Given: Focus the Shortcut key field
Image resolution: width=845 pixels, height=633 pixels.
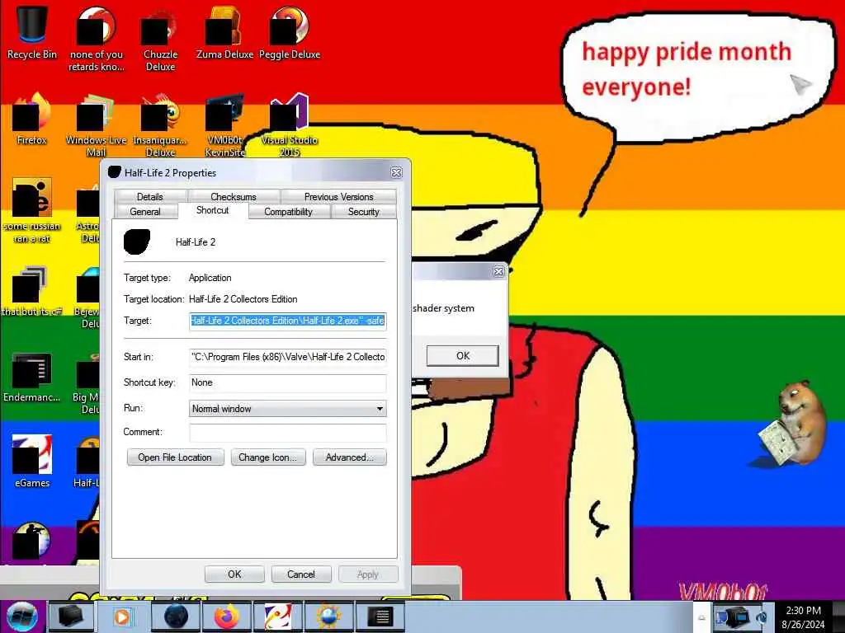Looking at the screenshot, I should click(x=288, y=382).
